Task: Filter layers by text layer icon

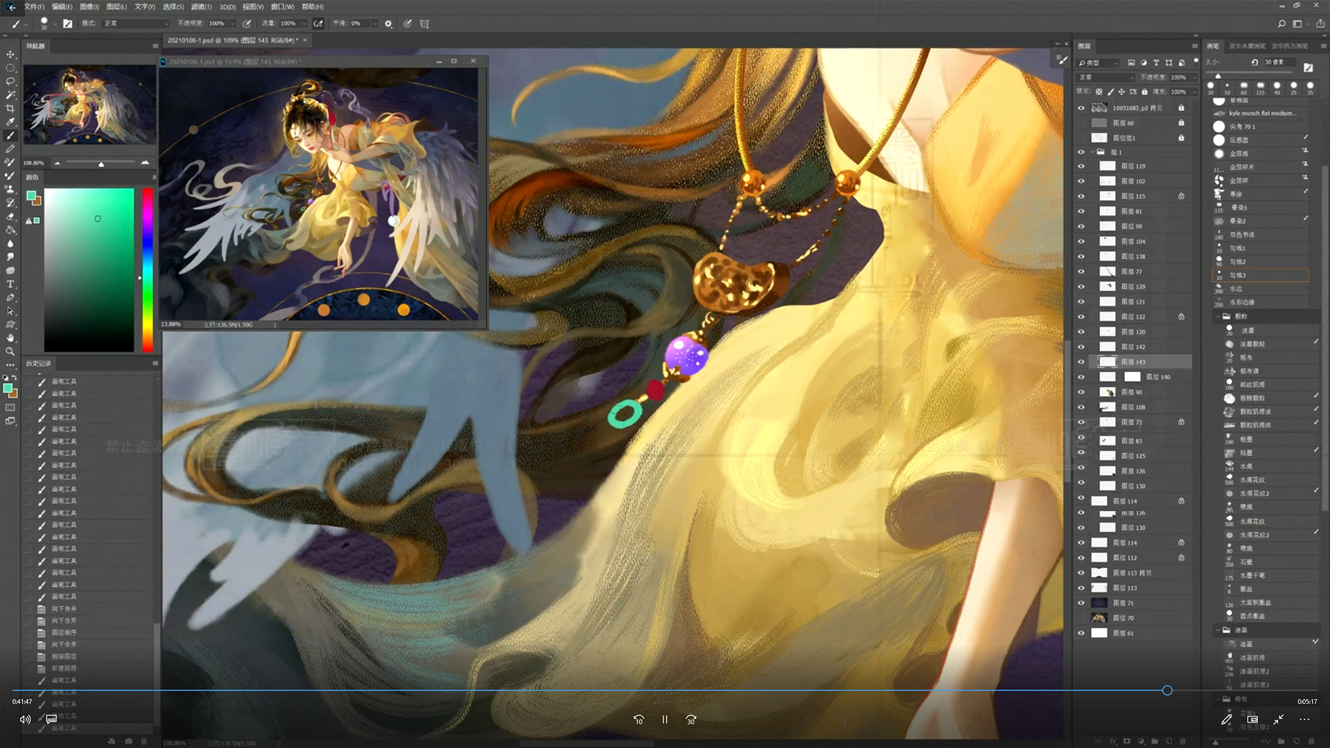Action: pyautogui.click(x=1156, y=63)
